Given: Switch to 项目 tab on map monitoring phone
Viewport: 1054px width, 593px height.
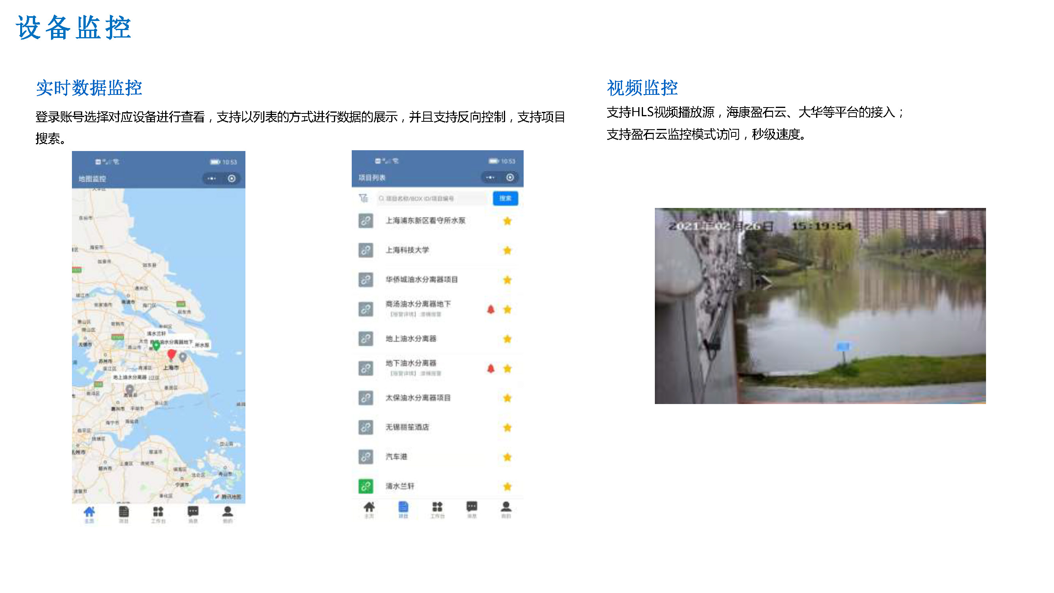Looking at the screenshot, I should click(x=124, y=514).
